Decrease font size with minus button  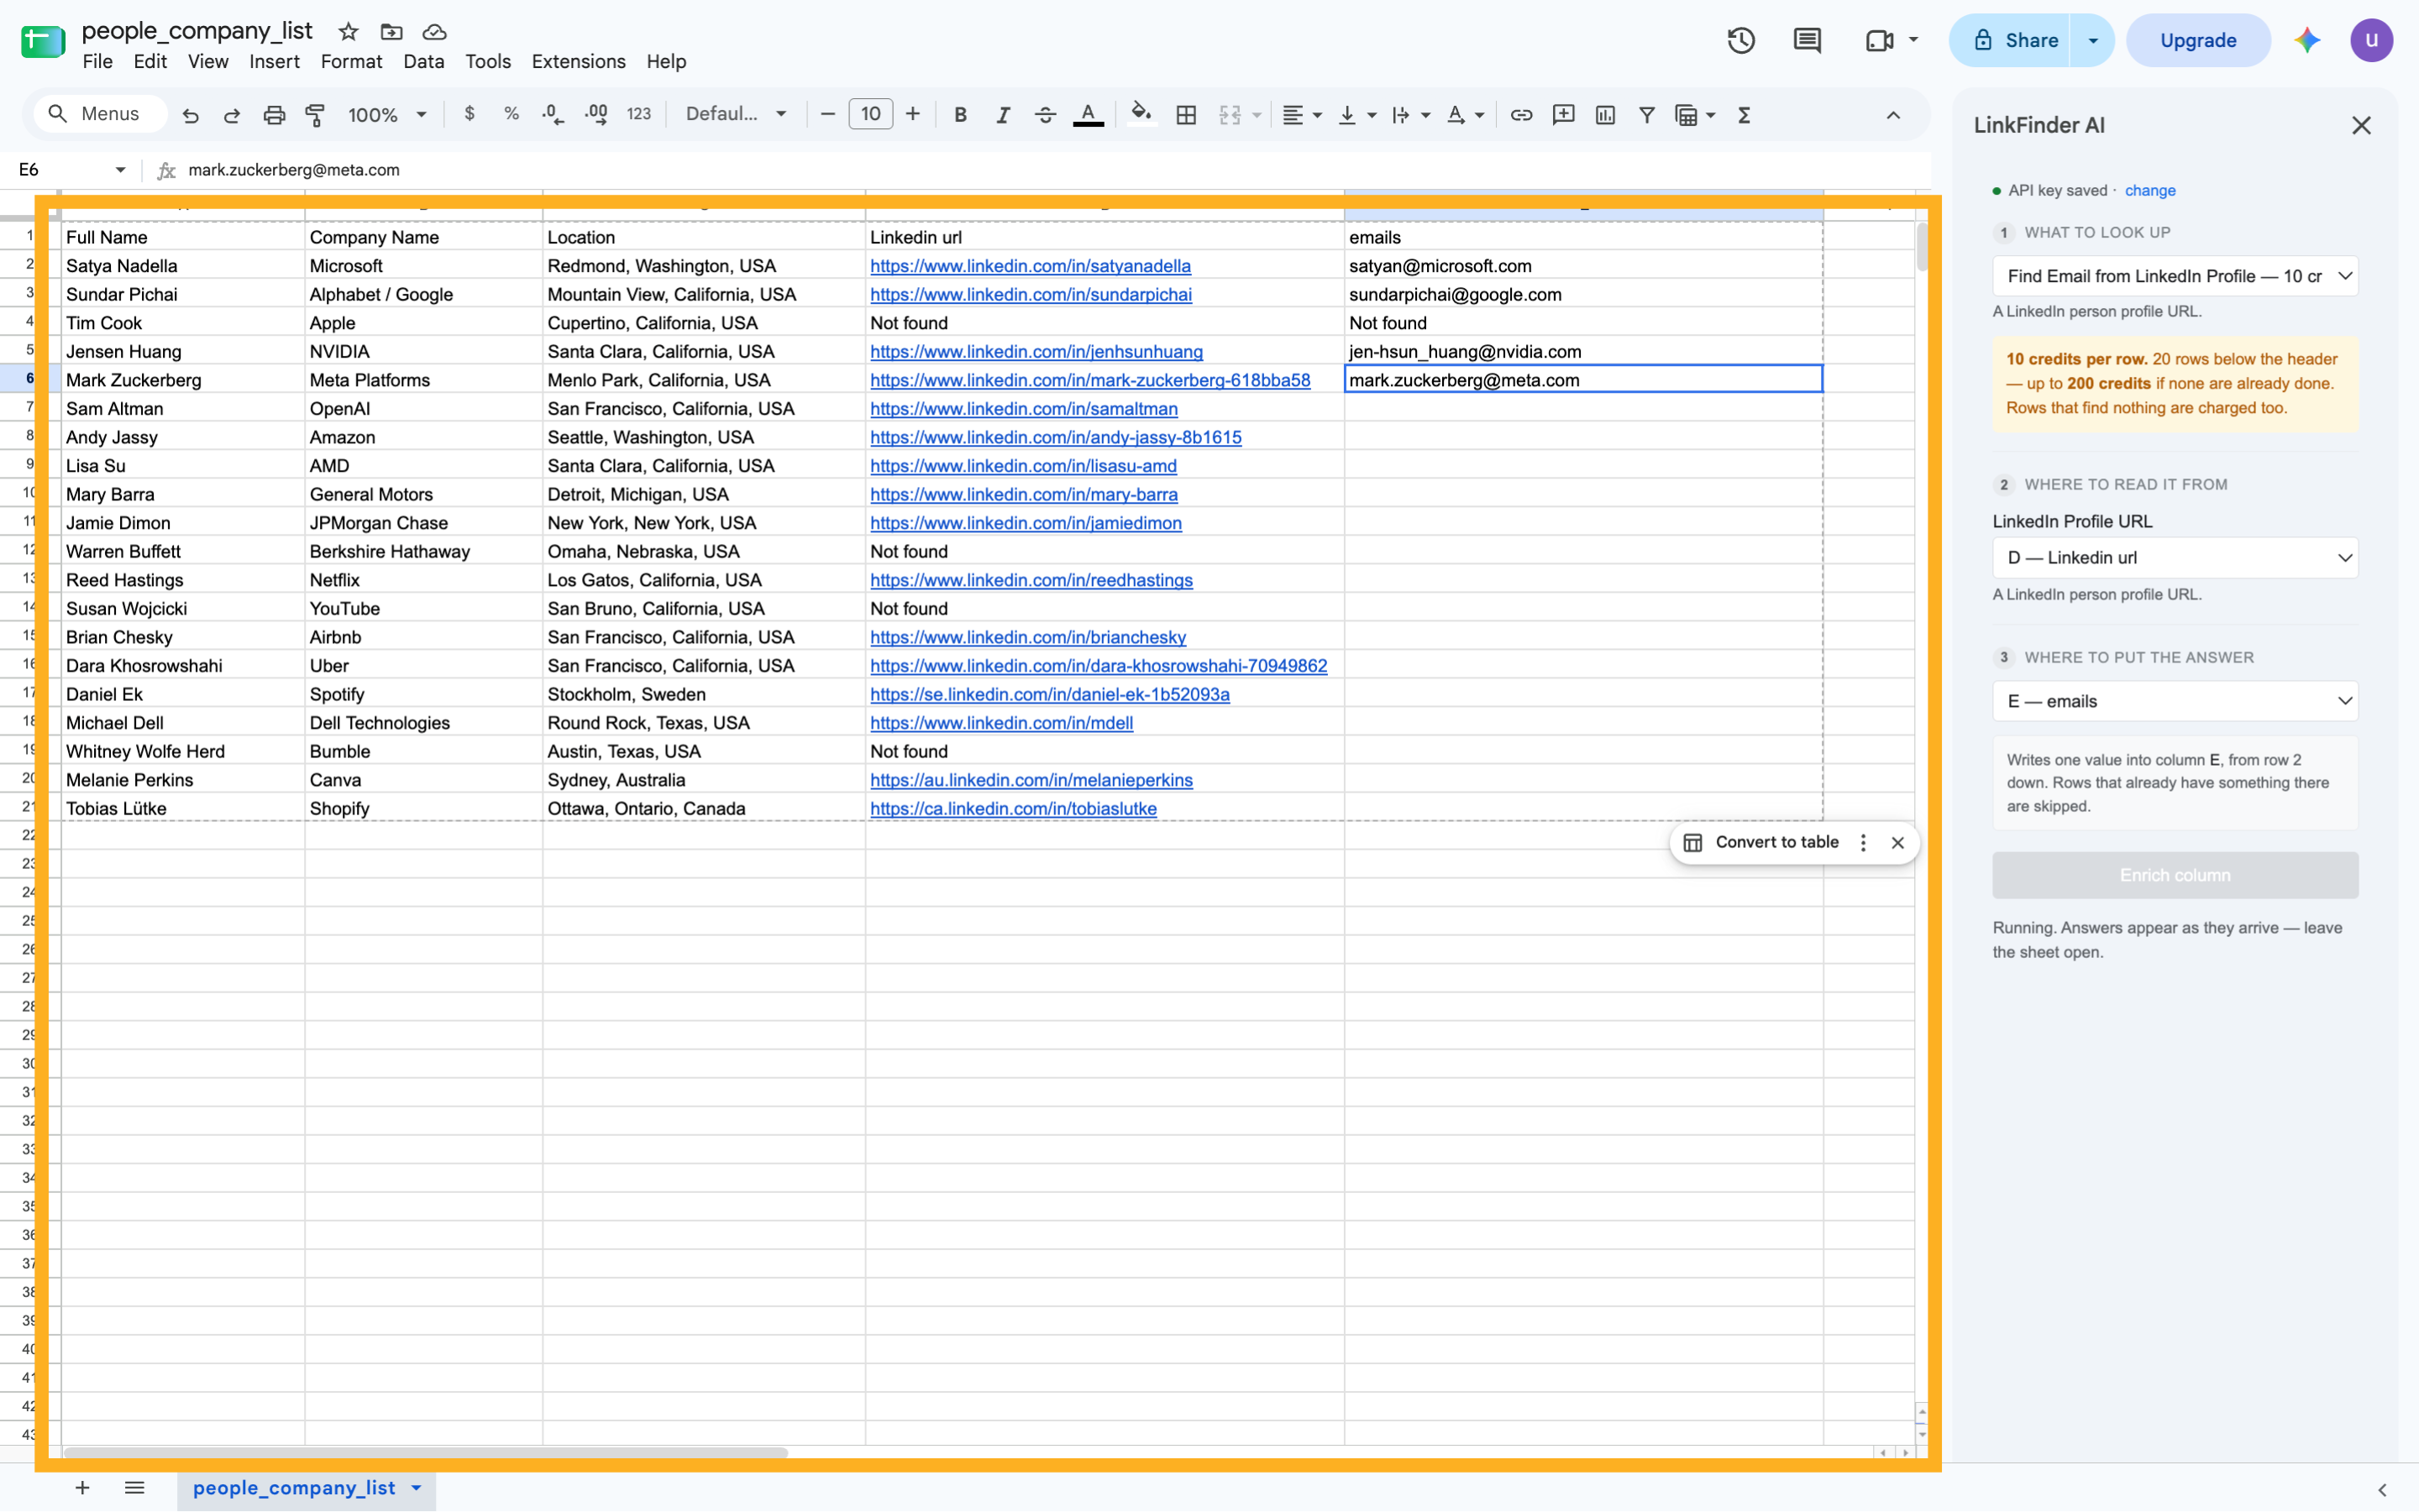[827, 114]
